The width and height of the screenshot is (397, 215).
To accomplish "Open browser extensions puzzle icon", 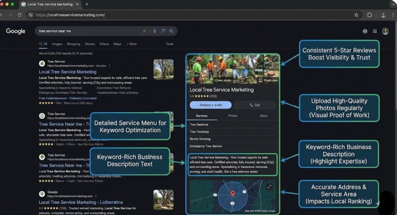I will [x=369, y=15].
